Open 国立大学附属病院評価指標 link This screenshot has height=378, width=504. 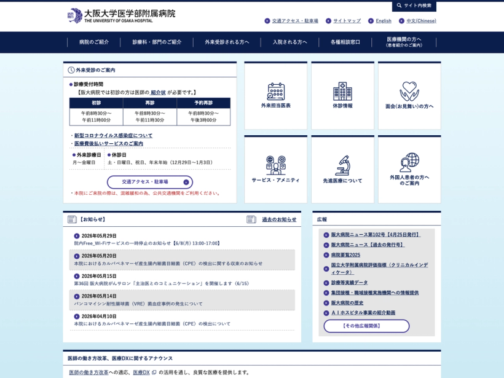point(380,269)
